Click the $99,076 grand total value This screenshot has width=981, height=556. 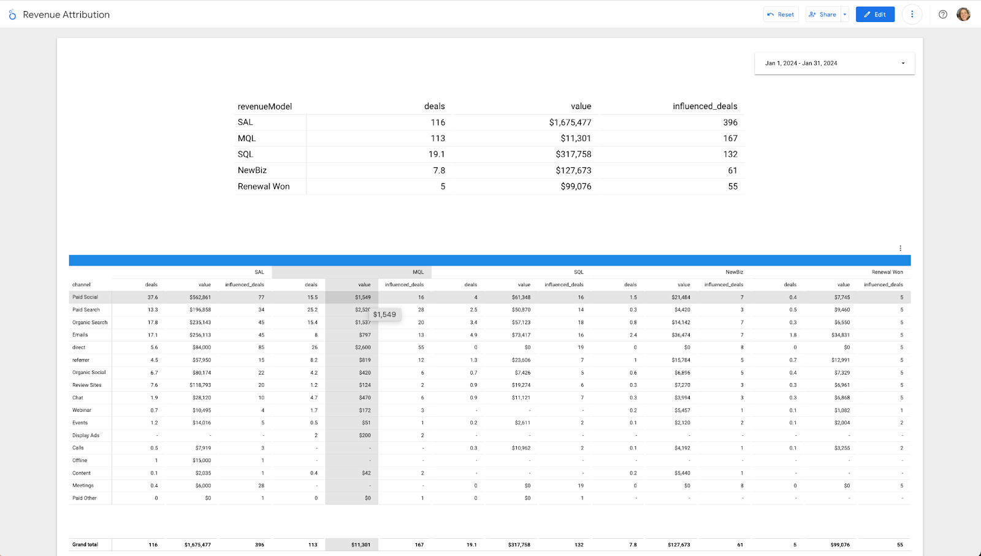840,545
